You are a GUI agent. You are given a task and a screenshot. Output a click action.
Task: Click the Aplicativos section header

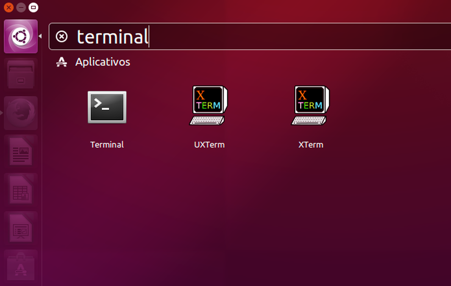[x=103, y=62]
